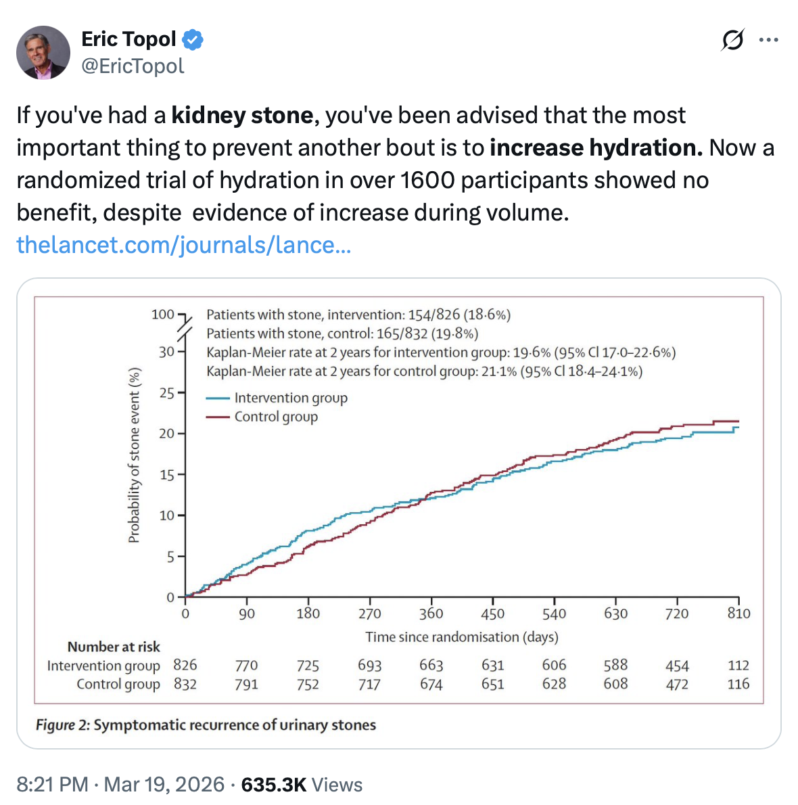The width and height of the screenshot is (798, 805).
Task: Open the @EricTopol handle link
Action: (133, 66)
